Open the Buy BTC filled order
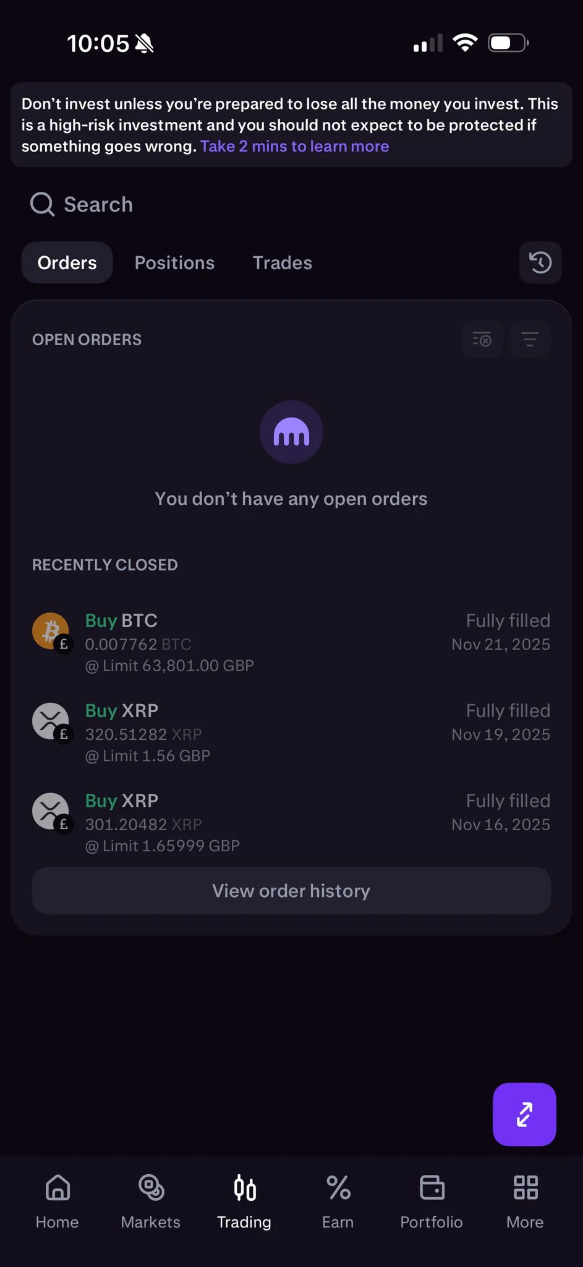This screenshot has height=1267, width=583. click(x=291, y=643)
